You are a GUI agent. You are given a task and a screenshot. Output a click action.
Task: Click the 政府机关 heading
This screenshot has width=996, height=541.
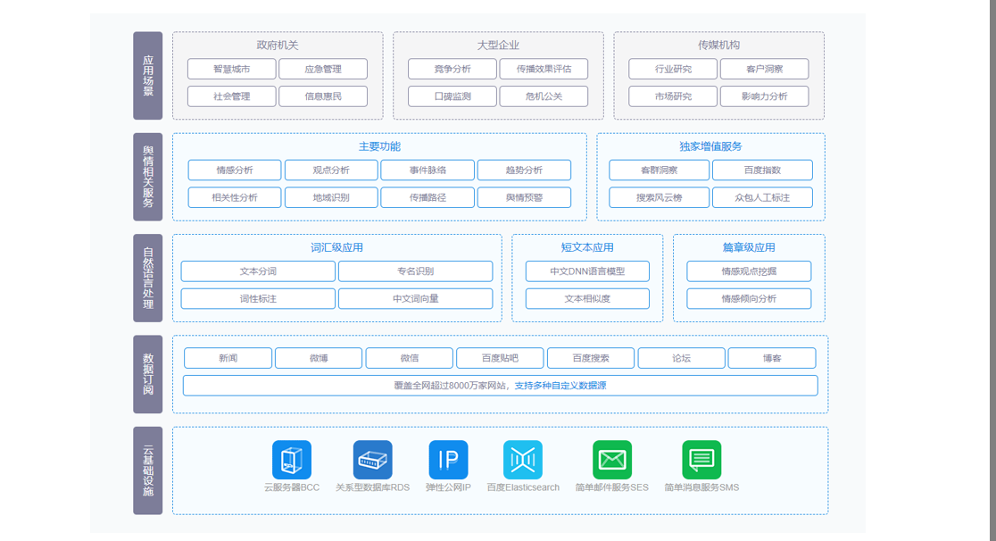tap(278, 46)
